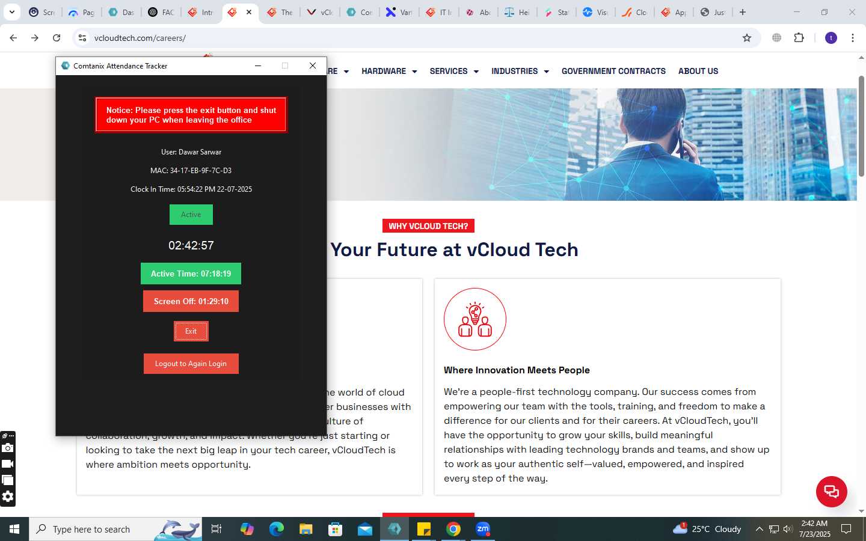Screen dimensions: 866x541
Task: Click the globe icon beside the bookmark star
Action: [777, 38]
